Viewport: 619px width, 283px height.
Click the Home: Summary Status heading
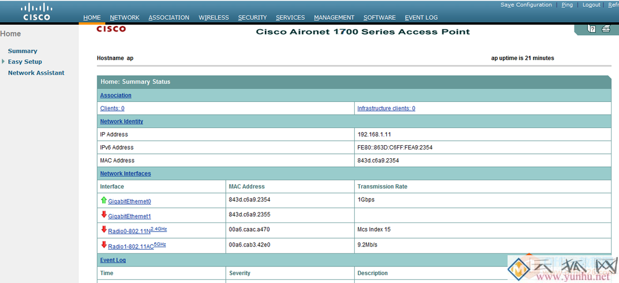(136, 82)
